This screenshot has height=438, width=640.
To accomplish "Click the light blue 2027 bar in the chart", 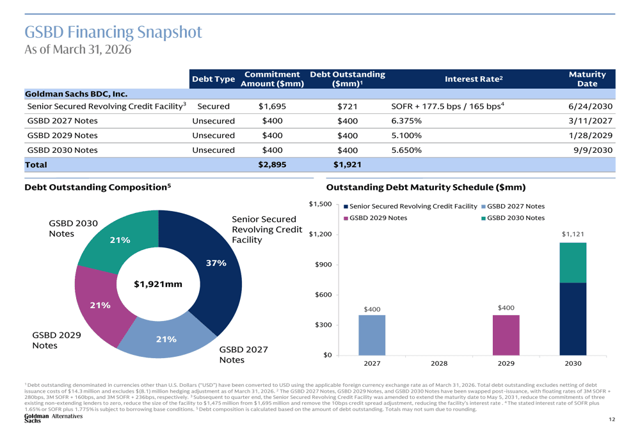I will pyautogui.click(x=372, y=335).
